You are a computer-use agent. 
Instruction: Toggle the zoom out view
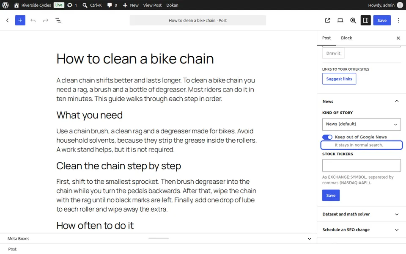coord(353,20)
